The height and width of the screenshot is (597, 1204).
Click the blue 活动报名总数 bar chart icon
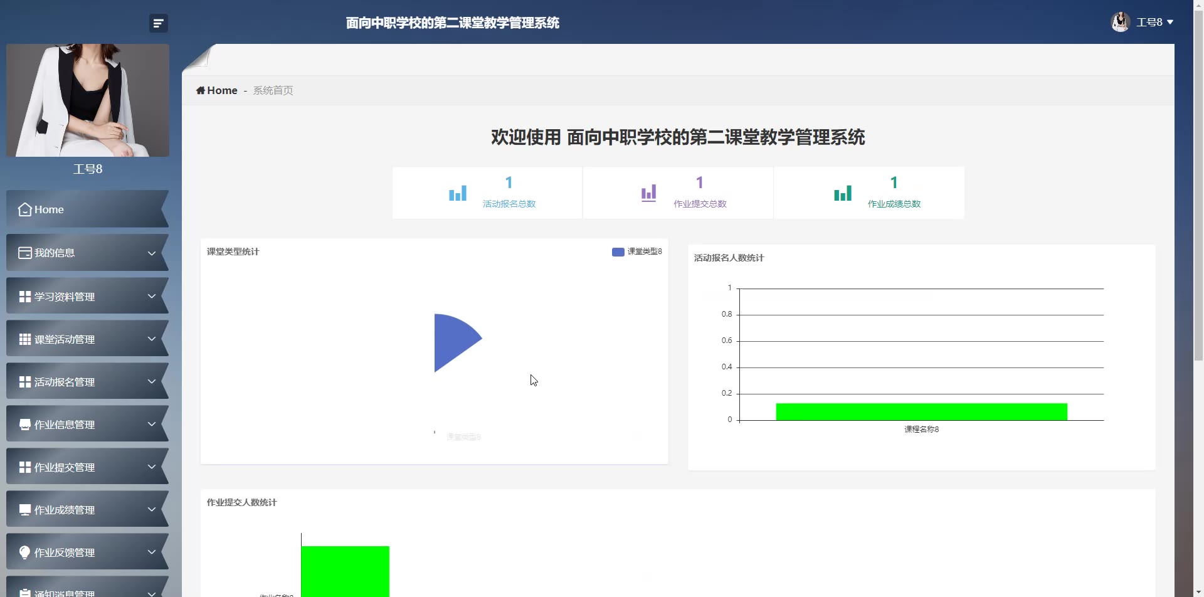click(458, 193)
